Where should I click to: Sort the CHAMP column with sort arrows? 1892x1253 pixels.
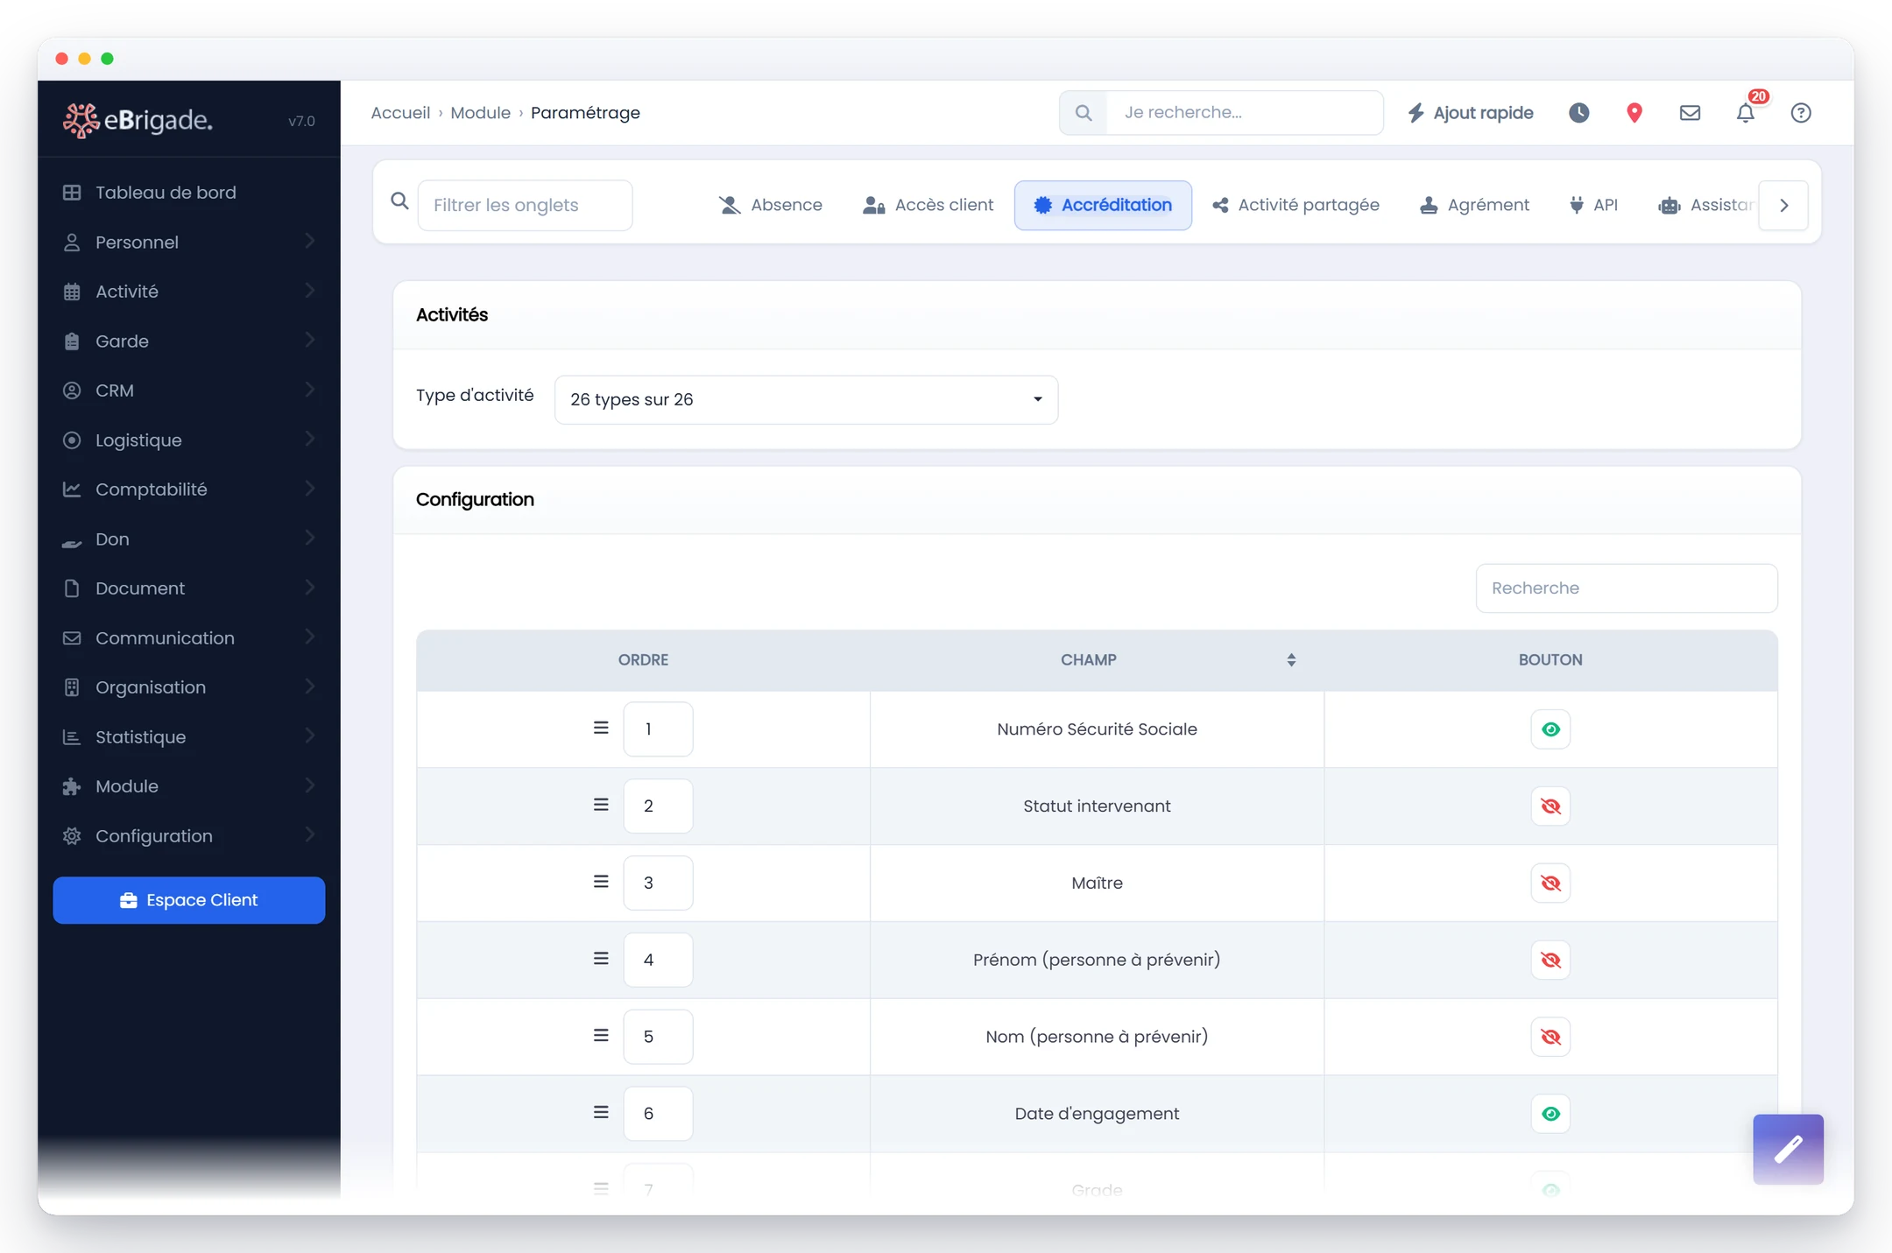[1291, 660]
